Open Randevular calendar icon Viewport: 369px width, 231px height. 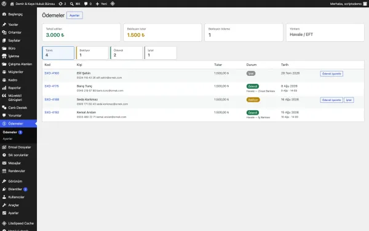[4, 171]
